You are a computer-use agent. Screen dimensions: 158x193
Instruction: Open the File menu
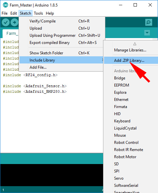point(5,13)
